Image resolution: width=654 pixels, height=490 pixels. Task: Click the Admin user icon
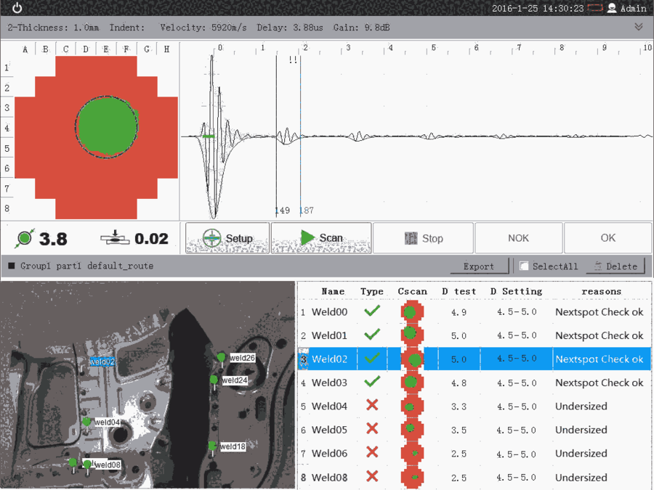[612, 9]
